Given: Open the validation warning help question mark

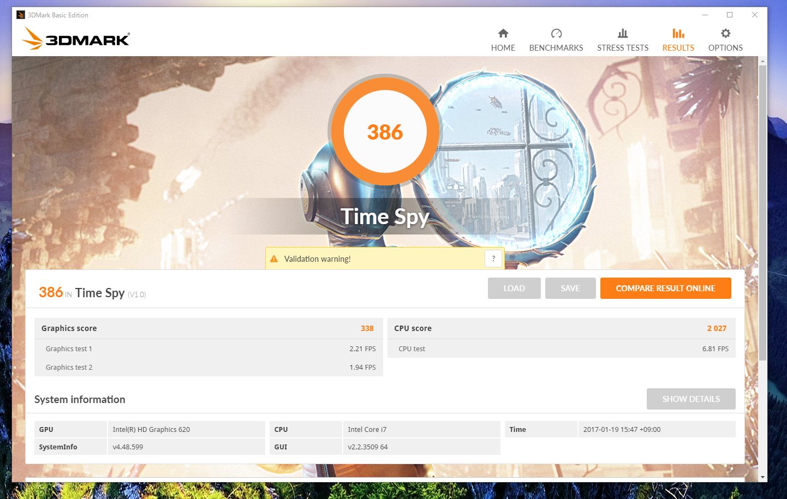Looking at the screenshot, I should tap(493, 258).
